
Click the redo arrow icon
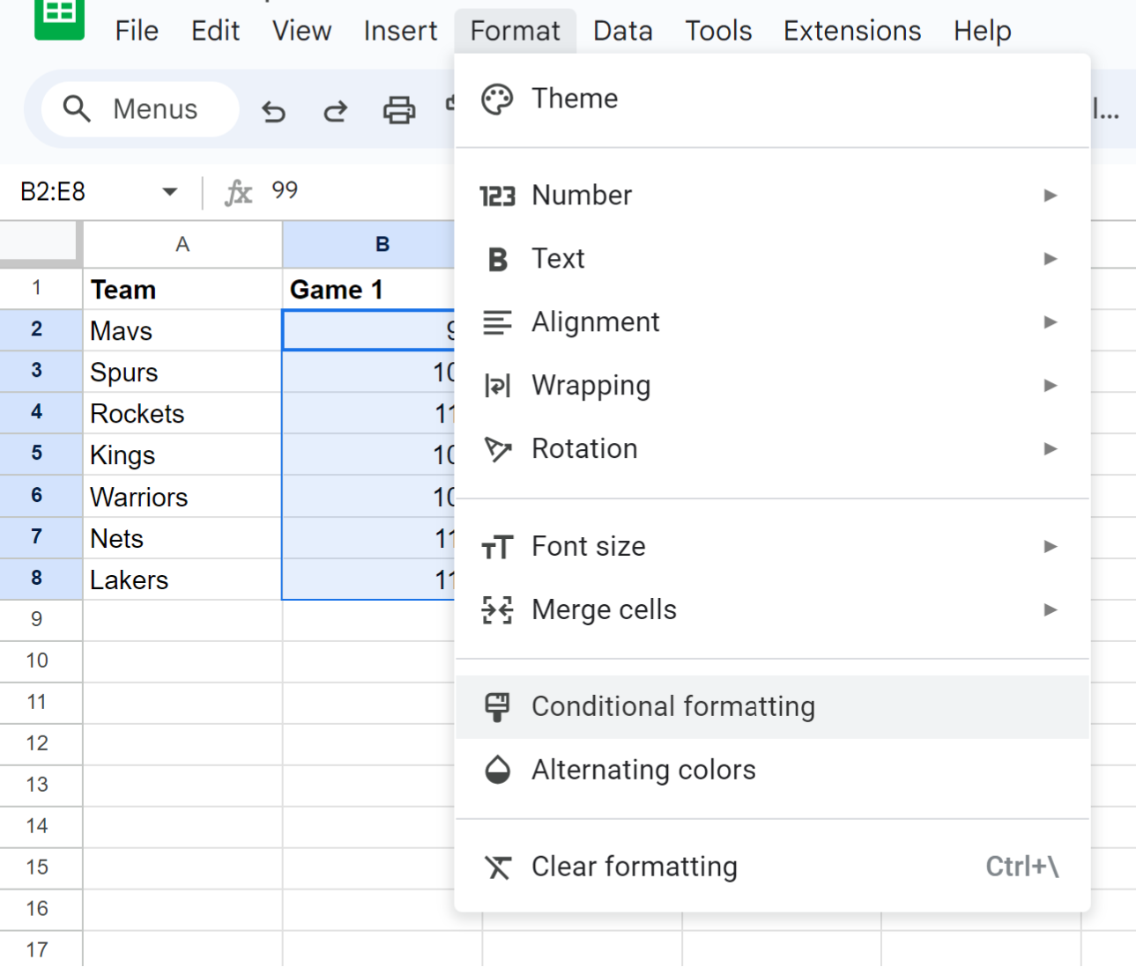pyautogui.click(x=336, y=111)
